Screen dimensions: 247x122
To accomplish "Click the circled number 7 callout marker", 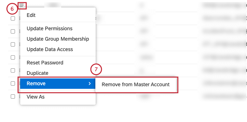I will 96,69.
